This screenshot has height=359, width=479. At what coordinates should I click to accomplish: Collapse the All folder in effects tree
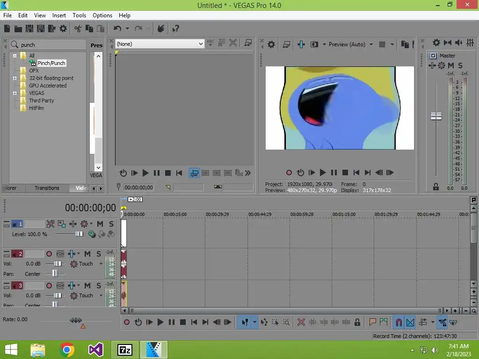tap(15, 56)
